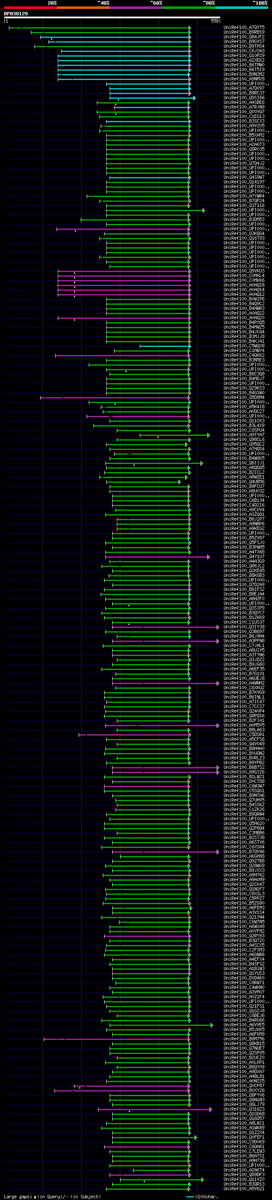This screenshot has width=272, height=1200.
Task: Click the UniRef100_Q8R035 label
Action: (x=244, y=149)
